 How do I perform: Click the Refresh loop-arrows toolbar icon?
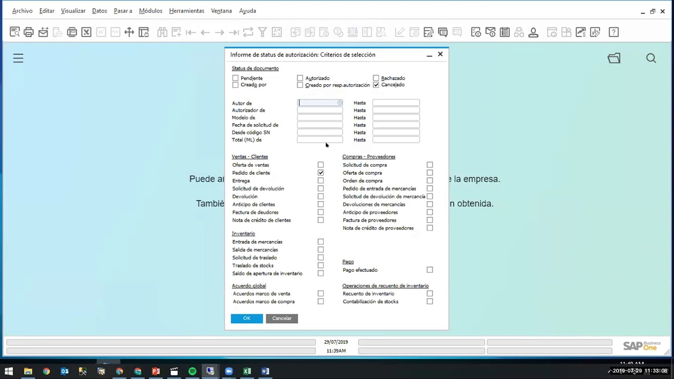pos(248,32)
